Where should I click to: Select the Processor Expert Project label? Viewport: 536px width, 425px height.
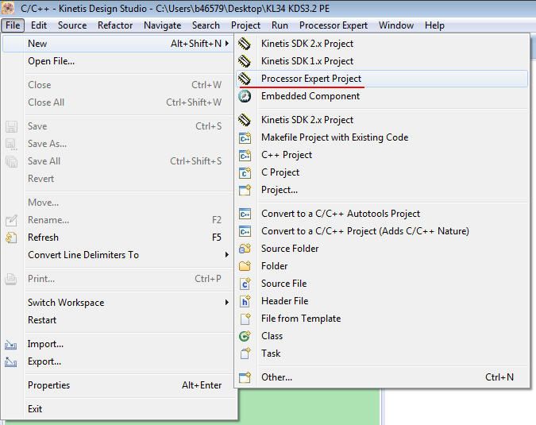pyautogui.click(x=311, y=79)
